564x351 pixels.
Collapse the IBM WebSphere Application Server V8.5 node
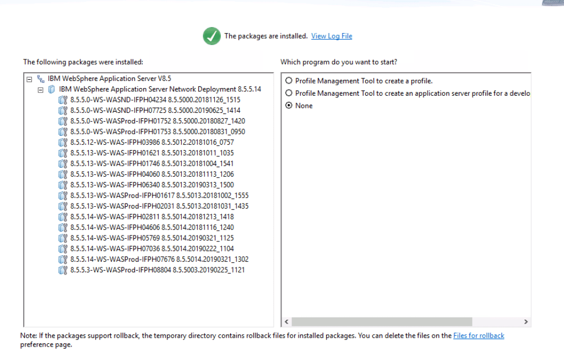point(30,79)
